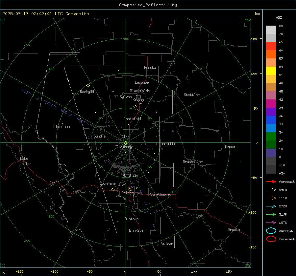The height and width of the screenshot is (276, 296).
Task: Click the orange 111V arrow in legend
Action: (x=271, y=198)
